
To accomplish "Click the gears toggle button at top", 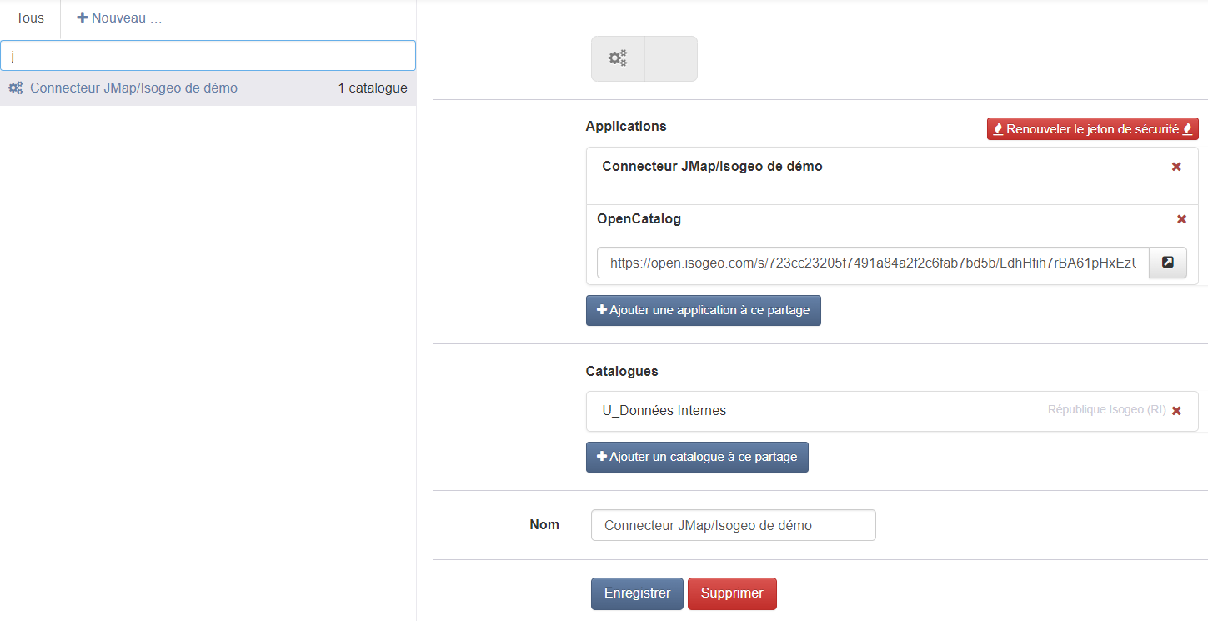I will (x=618, y=58).
